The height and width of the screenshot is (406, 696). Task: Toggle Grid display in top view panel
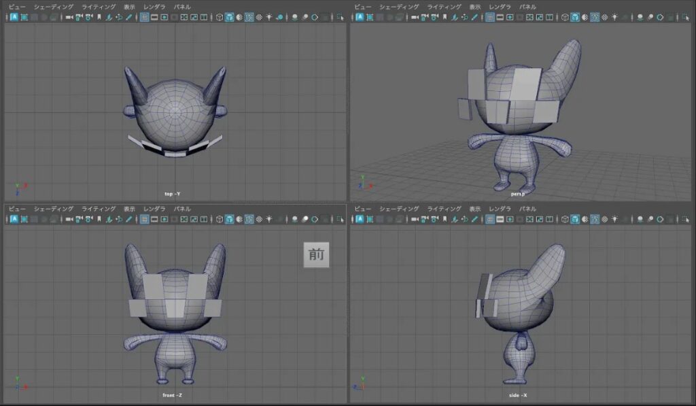coord(144,17)
